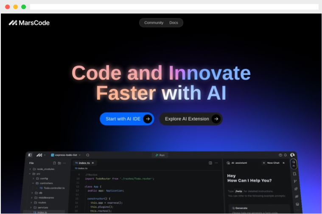Click the search icon in the IDE top bar

(88, 155)
